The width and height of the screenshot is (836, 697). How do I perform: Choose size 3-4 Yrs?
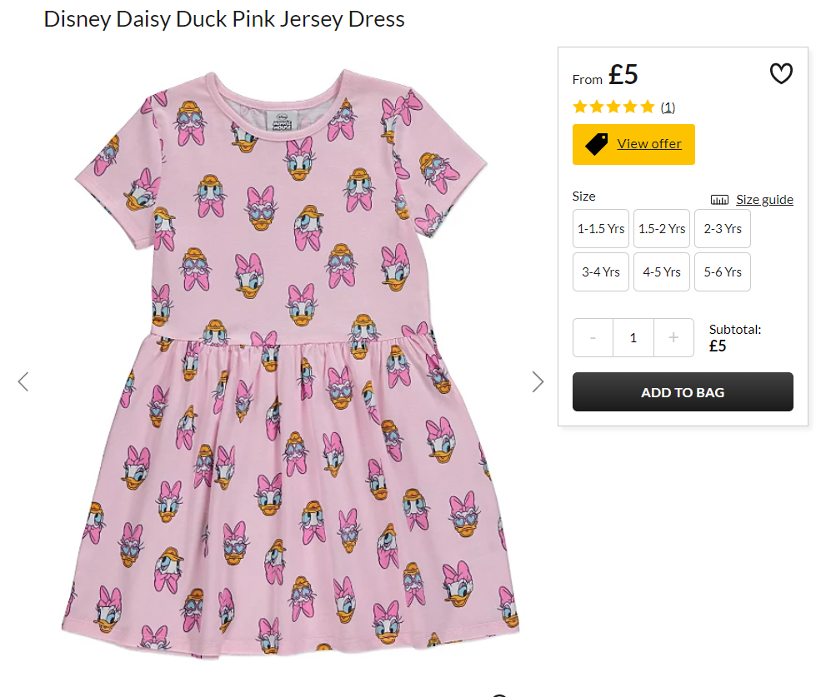pos(601,271)
